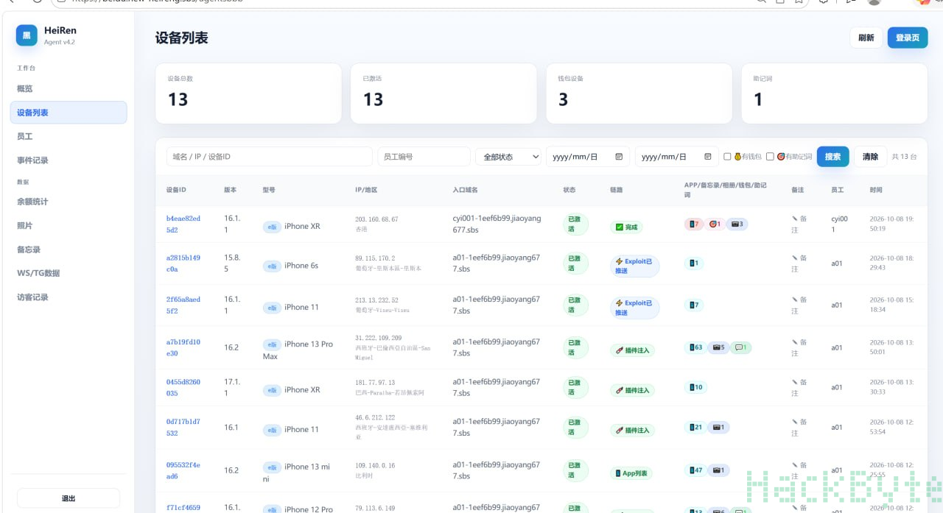Image resolution: width=943 pixels, height=513 pixels.
Task: Open device ID link 0d717b1d7532
Action: (183, 428)
